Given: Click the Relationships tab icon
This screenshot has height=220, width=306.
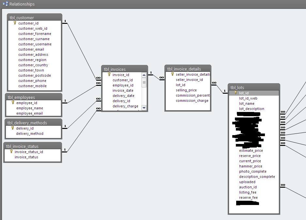Looking at the screenshot, I should (x=6, y=4).
